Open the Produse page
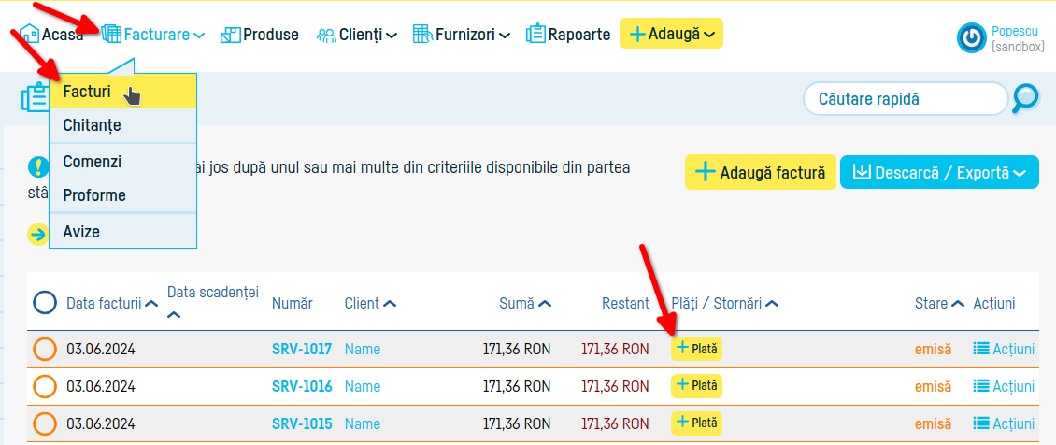1056x445 pixels. (x=259, y=34)
